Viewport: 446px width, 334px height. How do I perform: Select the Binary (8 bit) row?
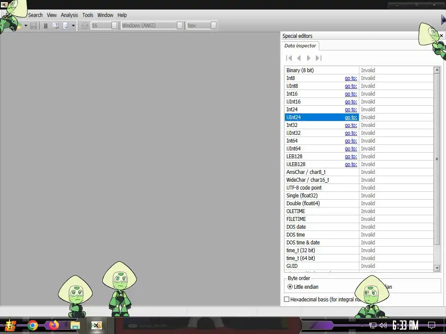359,70
